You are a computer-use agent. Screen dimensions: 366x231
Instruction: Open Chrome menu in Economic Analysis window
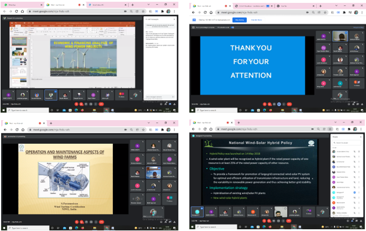click(174, 10)
